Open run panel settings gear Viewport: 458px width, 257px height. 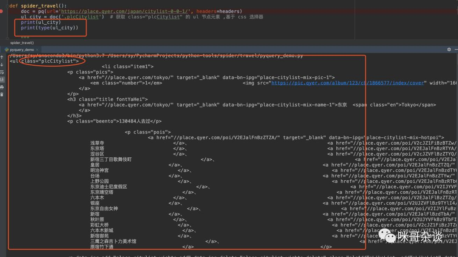[449, 50]
